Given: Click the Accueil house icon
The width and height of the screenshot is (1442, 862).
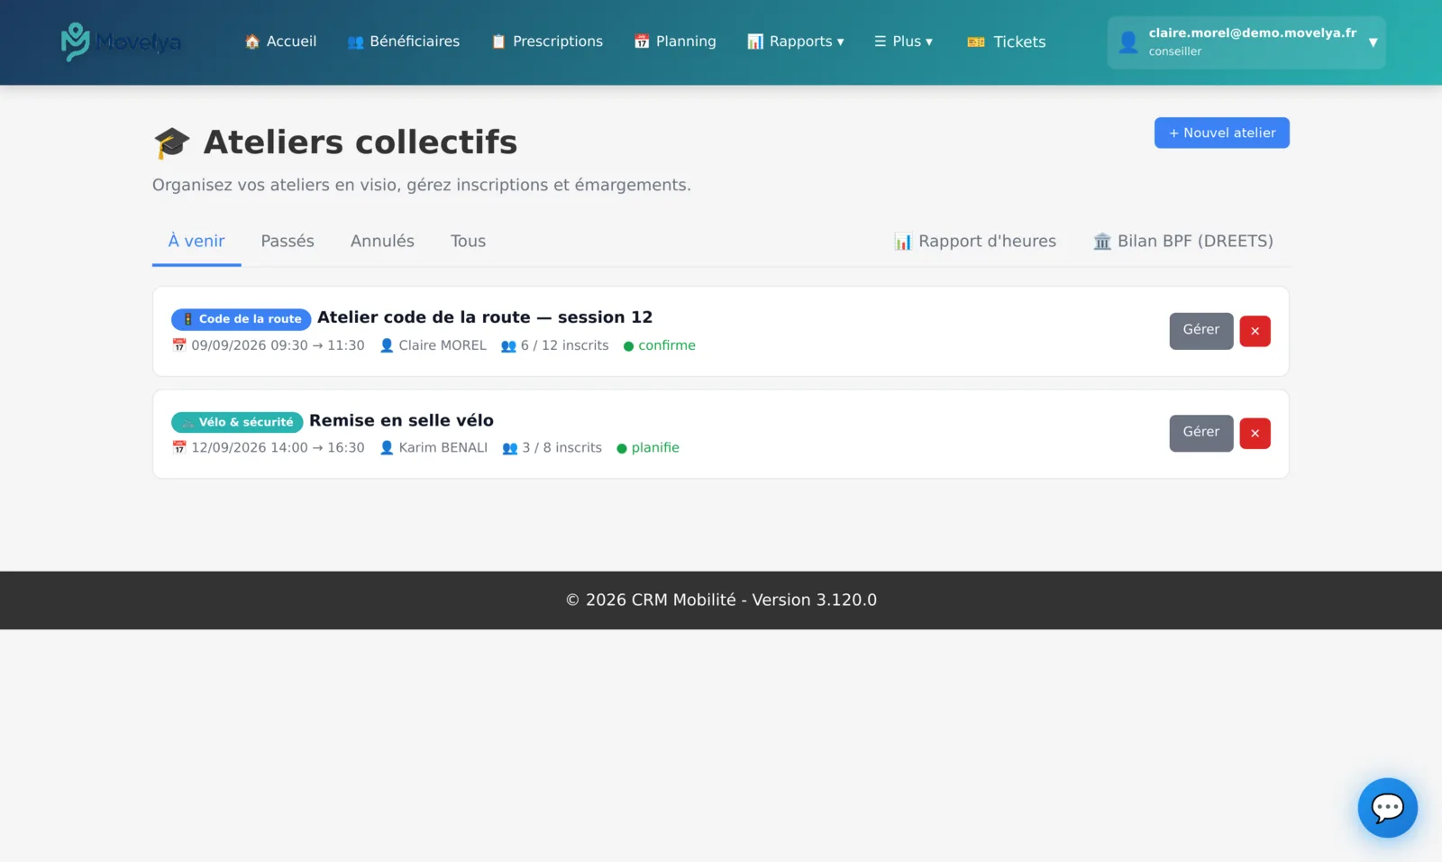Looking at the screenshot, I should point(252,41).
